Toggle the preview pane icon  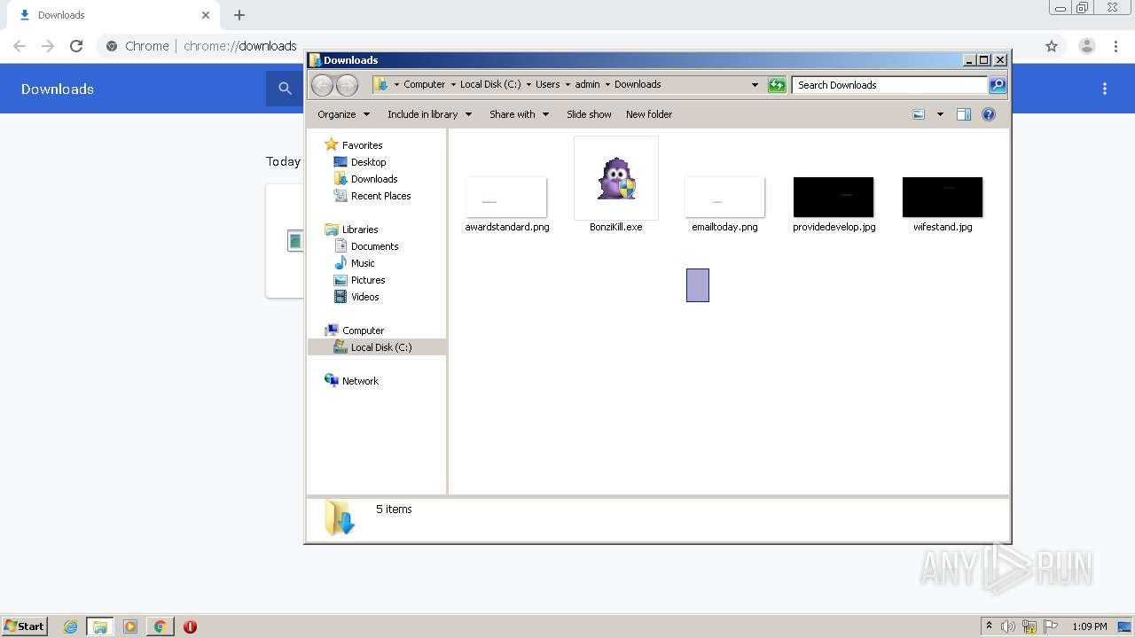click(x=964, y=114)
